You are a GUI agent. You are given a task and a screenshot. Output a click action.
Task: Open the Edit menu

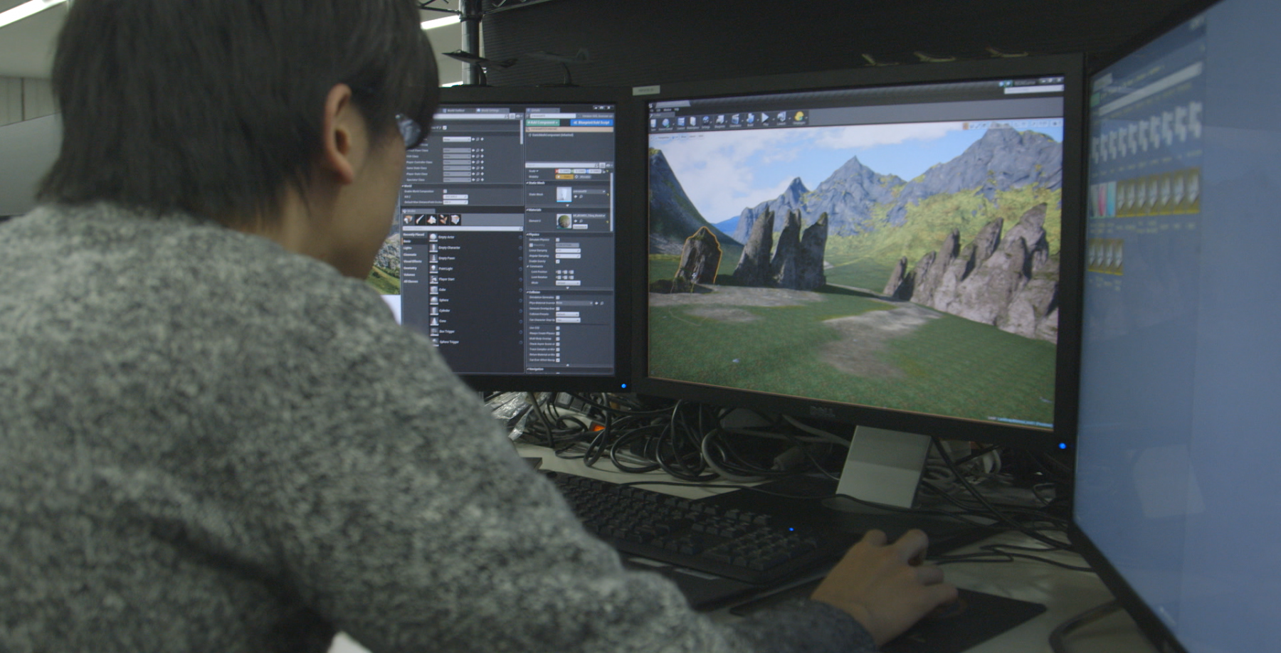[658, 110]
